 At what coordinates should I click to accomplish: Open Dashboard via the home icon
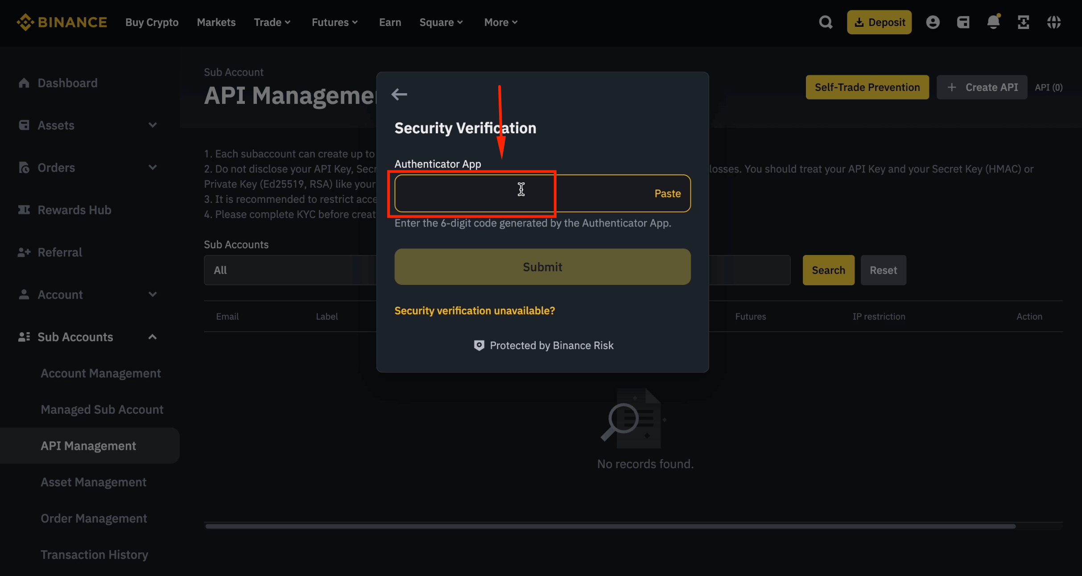click(x=25, y=82)
